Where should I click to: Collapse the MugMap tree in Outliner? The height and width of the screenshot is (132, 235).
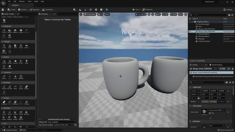click(193, 22)
